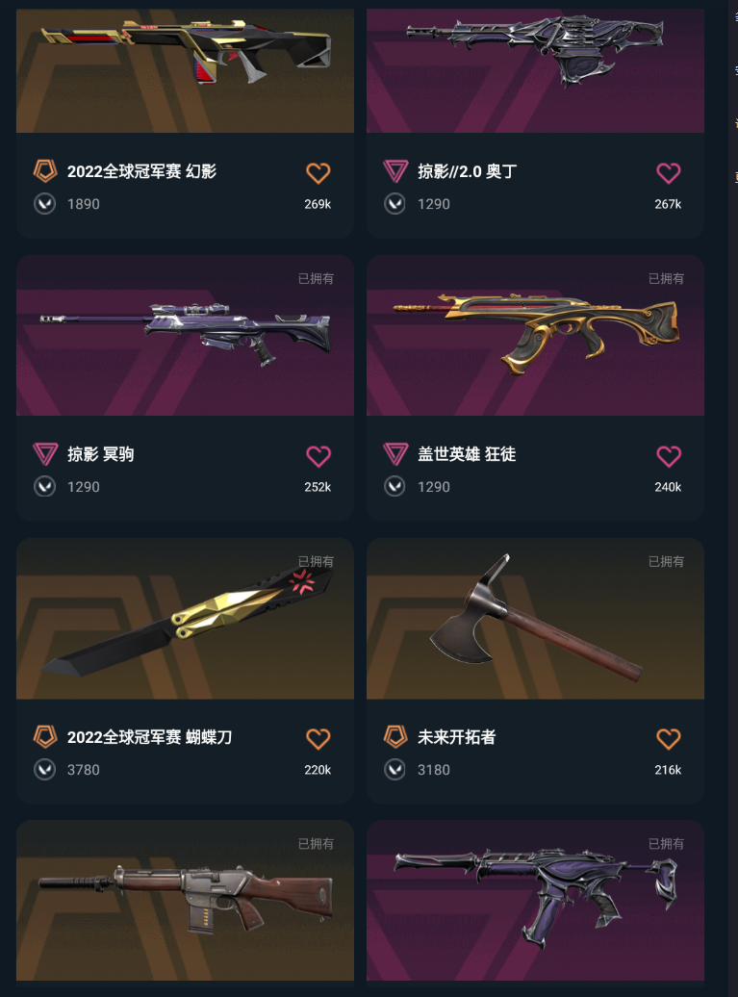Screen dimensions: 738x997
Task: Open 盖世英雄 狂徒 golden rifle image
Action: tap(535, 336)
